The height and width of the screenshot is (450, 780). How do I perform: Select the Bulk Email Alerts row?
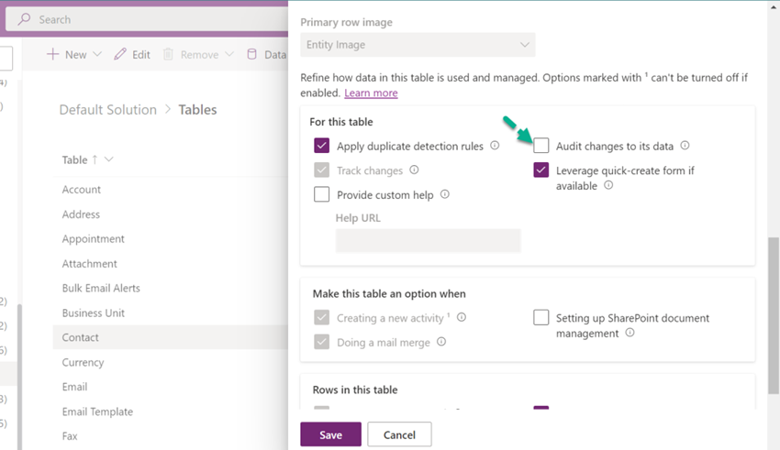click(x=170, y=288)
